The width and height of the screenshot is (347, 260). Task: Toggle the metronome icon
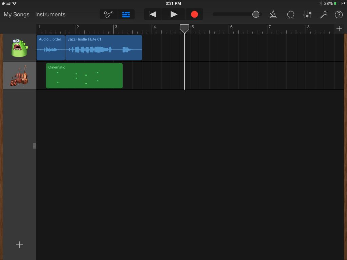pyautogui.click(x=273, y=14)
